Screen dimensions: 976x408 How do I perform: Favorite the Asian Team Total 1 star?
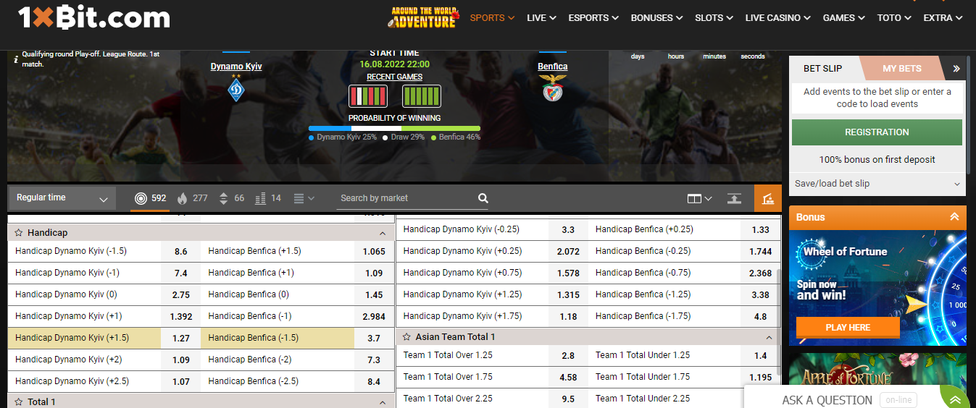point(407,337)
